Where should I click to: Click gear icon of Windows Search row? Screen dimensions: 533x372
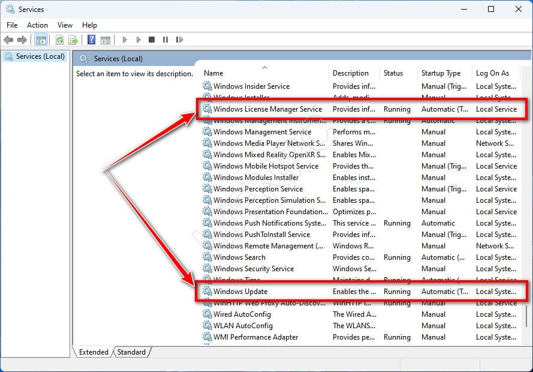coord(207,257)
